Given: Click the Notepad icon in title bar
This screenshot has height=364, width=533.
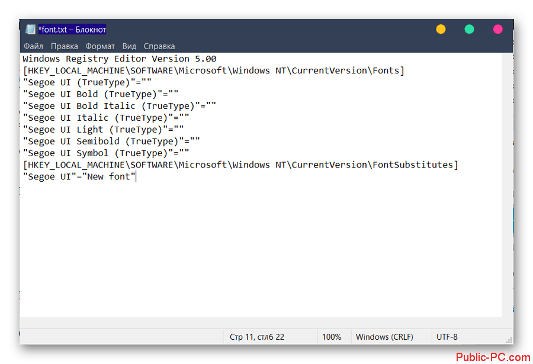Looking at the screenshot, I should (30, 29).
